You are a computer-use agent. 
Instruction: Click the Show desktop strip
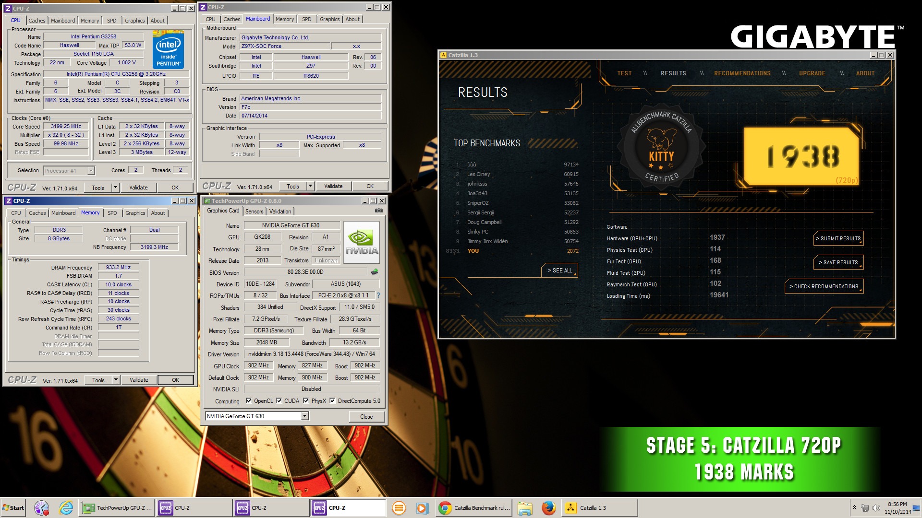point(917,508)
